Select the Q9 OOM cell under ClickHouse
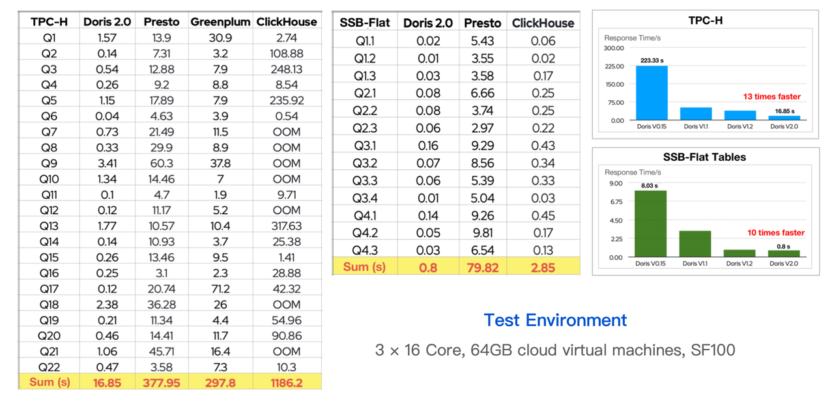 tap(286, 163)
